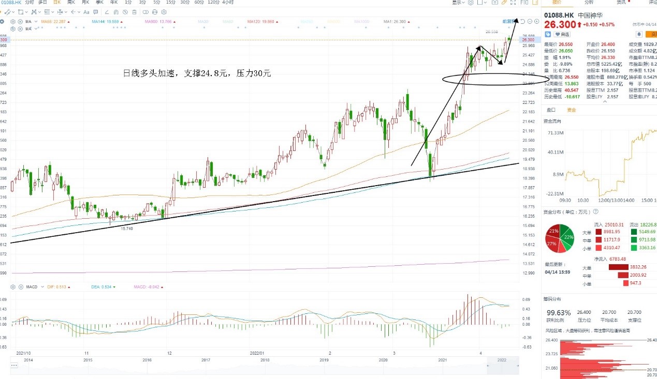Choose the 15分 chart interval

[170, 3]
